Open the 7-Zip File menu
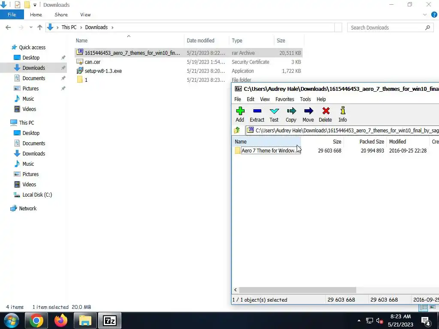Image resolution: width=439 pixels, height=329 pixels. click(x=238, y=99)
